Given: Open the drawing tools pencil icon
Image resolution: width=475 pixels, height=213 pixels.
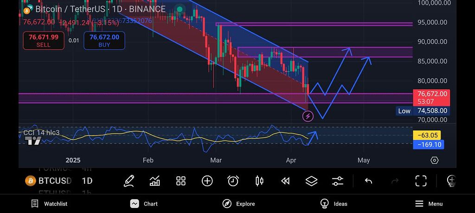Looking at the screenshot, I should coord(129,181).
